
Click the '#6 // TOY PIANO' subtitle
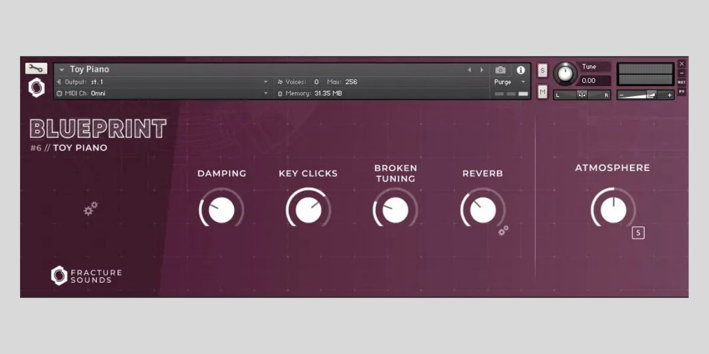pyautogui.click(x=69, y=148)
